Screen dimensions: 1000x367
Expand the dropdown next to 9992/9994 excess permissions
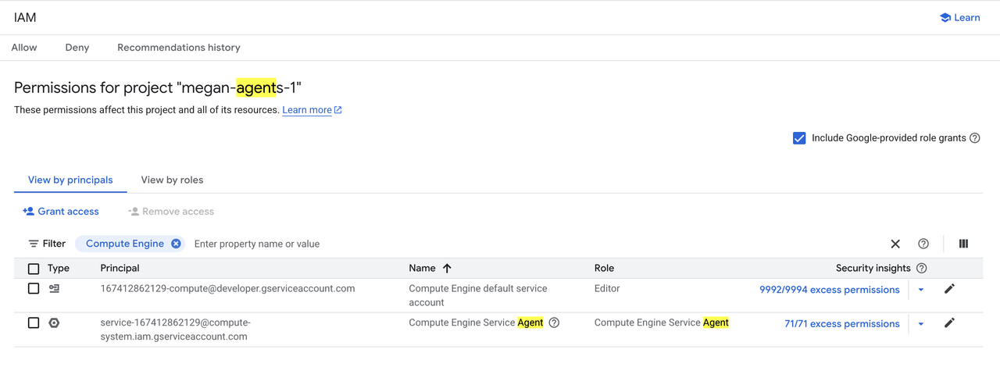point(921,290)
